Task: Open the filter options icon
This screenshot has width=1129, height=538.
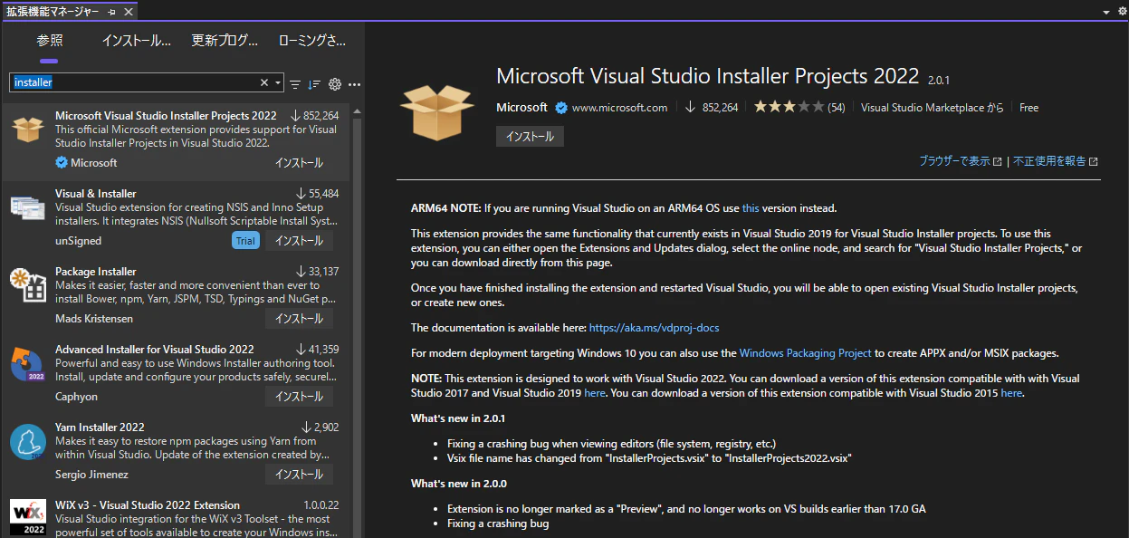Action: tap(295, 83)
